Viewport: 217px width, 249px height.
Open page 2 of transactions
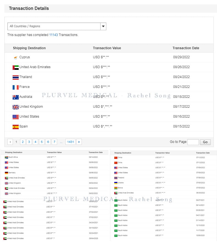pos(23,142)
